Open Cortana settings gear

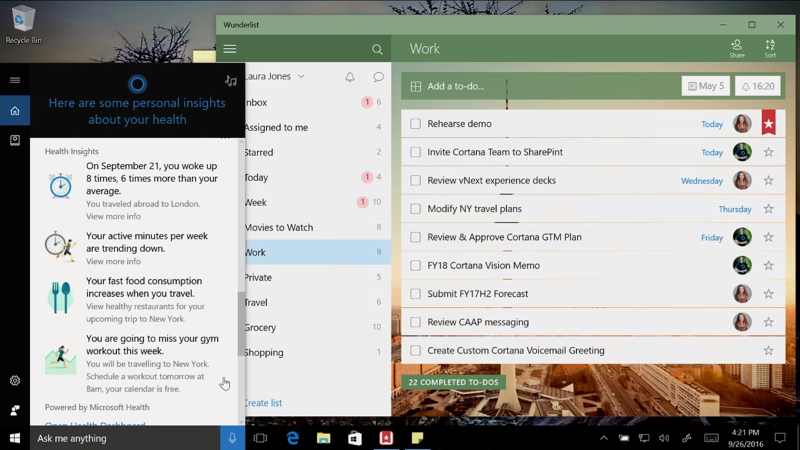coord(15,381)
